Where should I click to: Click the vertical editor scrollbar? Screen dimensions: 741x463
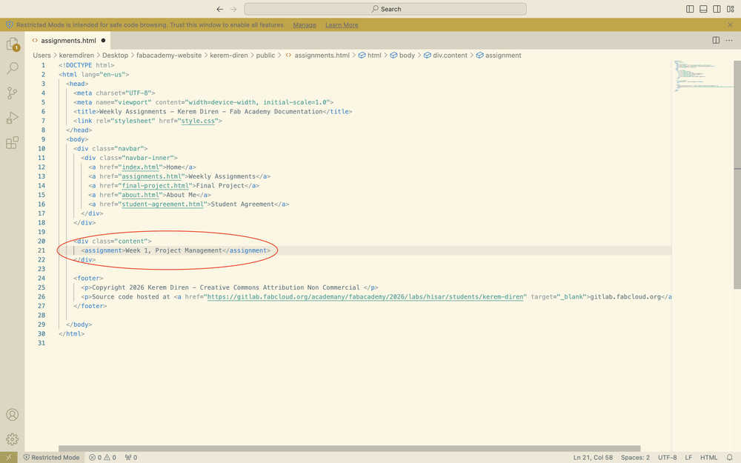tap(737, 175)
